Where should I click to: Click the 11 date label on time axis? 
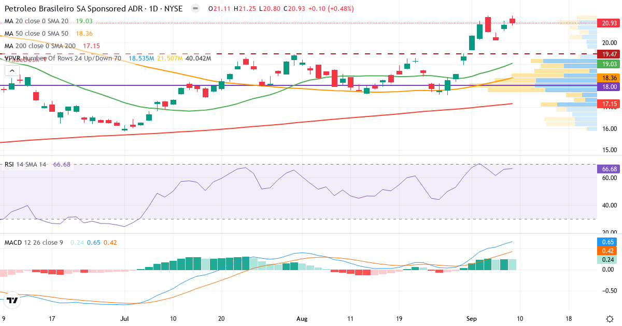(x=350, y=319)
